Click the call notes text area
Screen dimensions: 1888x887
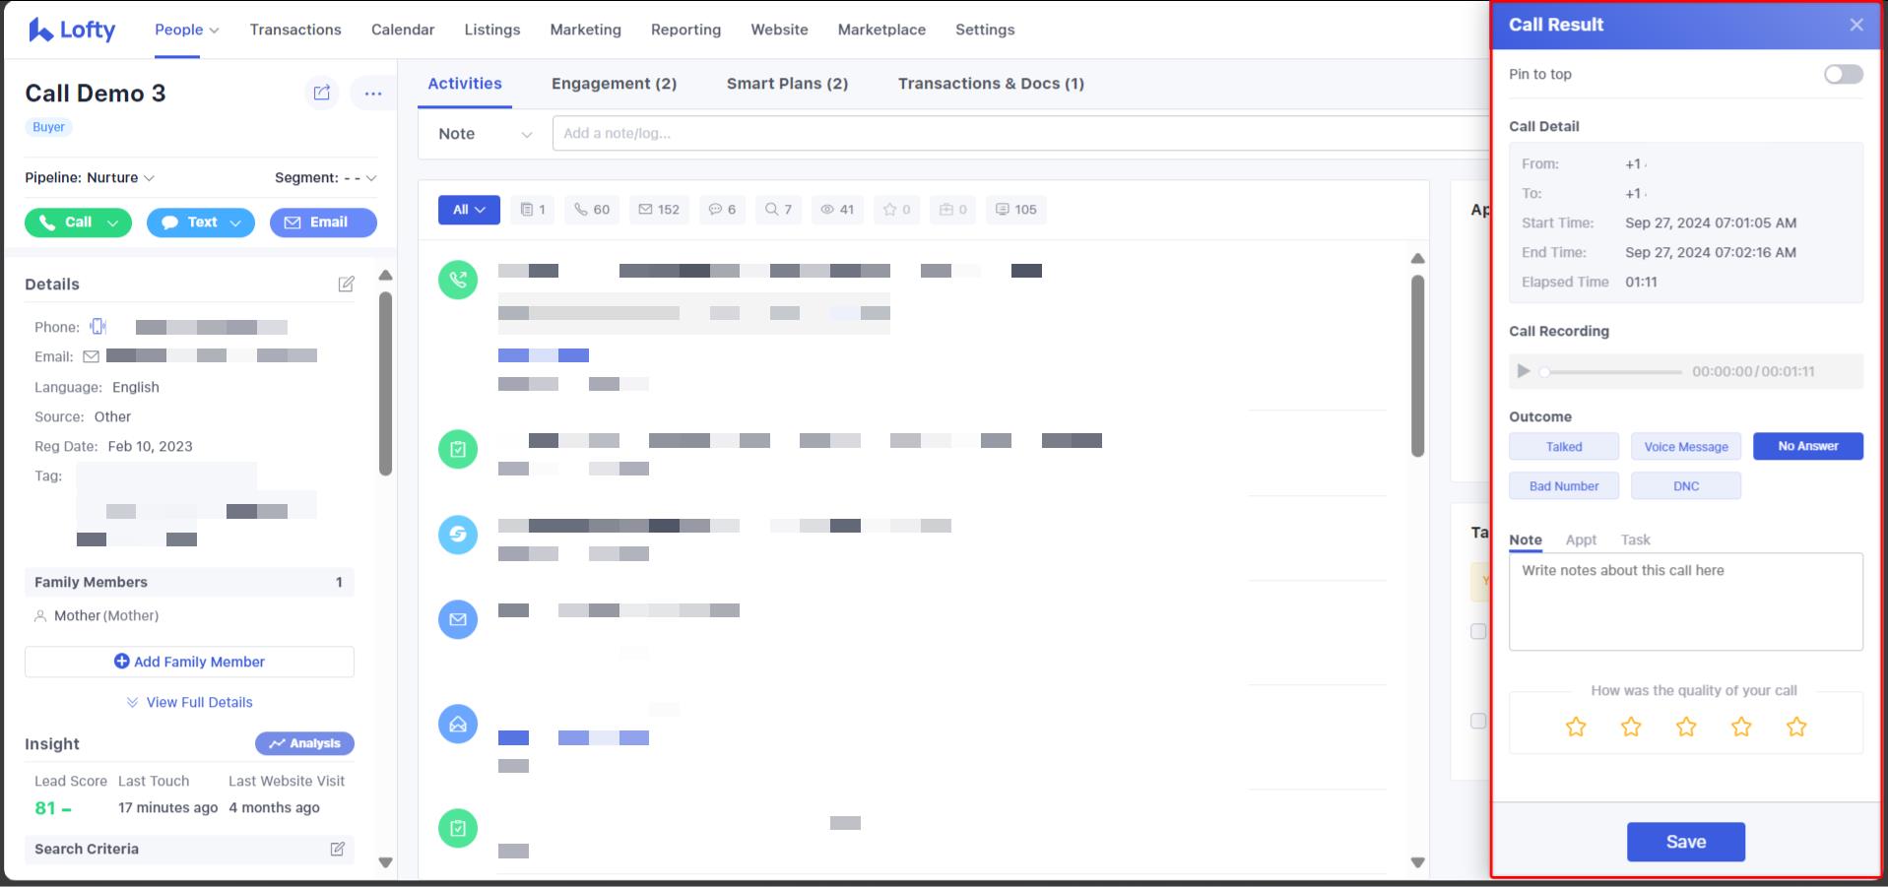pyautogui.click(x=1685, y=602)
